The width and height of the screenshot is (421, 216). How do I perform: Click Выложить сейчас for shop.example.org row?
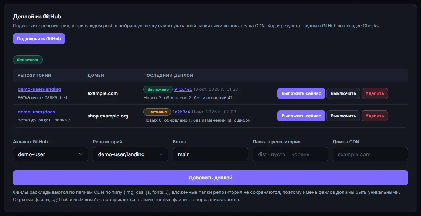301,116
